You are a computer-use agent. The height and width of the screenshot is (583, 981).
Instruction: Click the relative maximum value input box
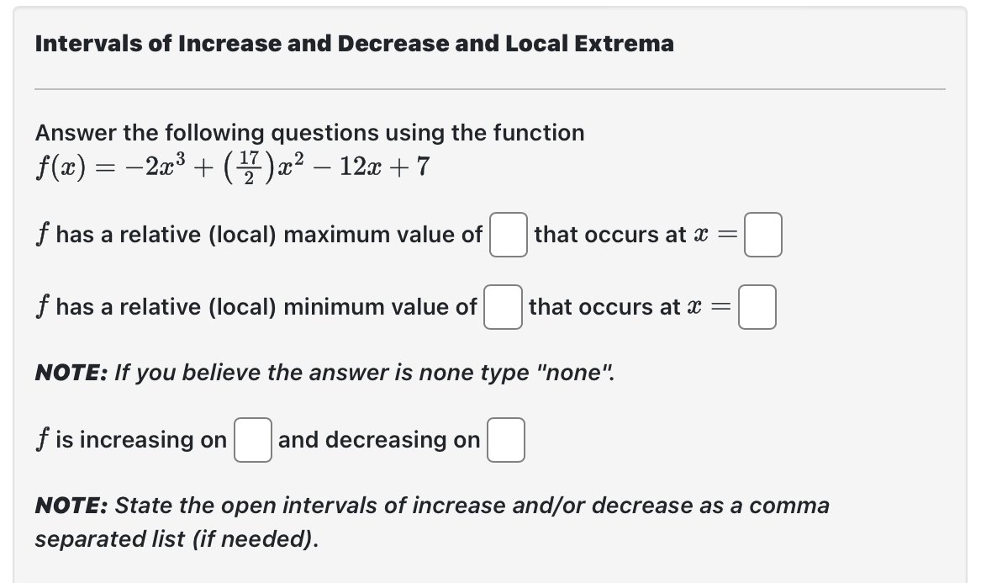508,235
